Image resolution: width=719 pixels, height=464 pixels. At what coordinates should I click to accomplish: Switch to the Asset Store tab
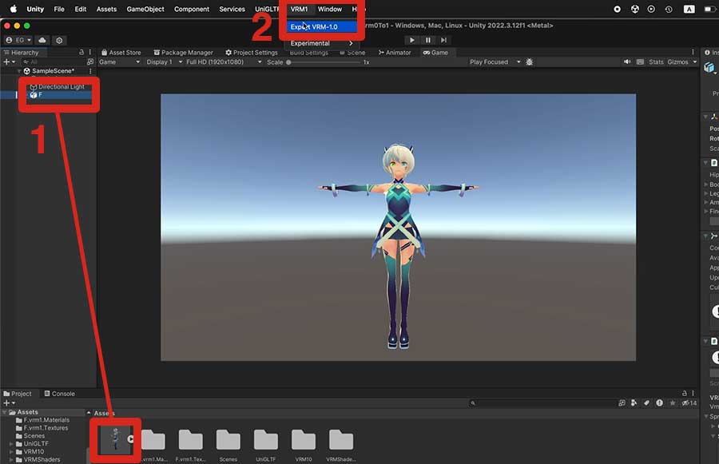[x=121, y=52]
